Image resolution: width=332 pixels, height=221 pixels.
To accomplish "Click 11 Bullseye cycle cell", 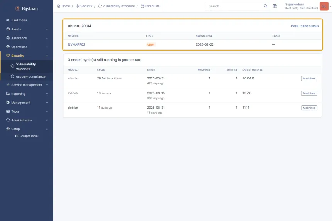I will (104, 108).
